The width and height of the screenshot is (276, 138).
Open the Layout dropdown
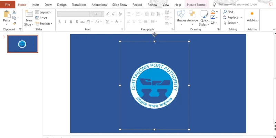[x=43, y=12]
